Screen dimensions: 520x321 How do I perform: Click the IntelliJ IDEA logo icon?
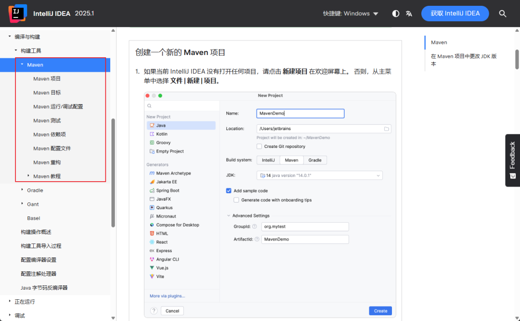[x=17, y=13]
